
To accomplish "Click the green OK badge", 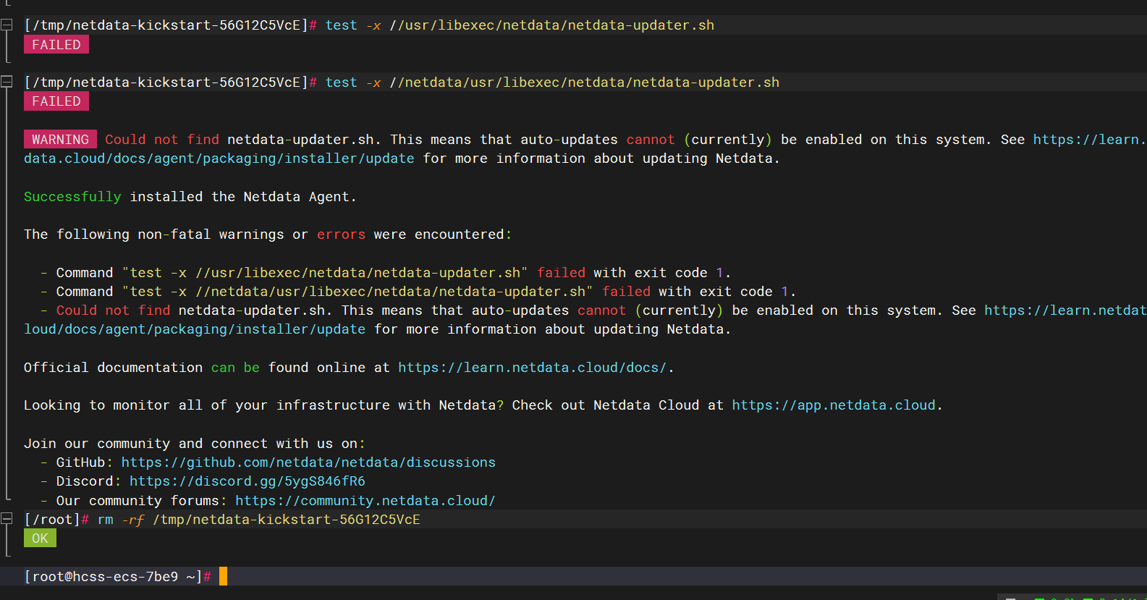I will click(40, 538).
